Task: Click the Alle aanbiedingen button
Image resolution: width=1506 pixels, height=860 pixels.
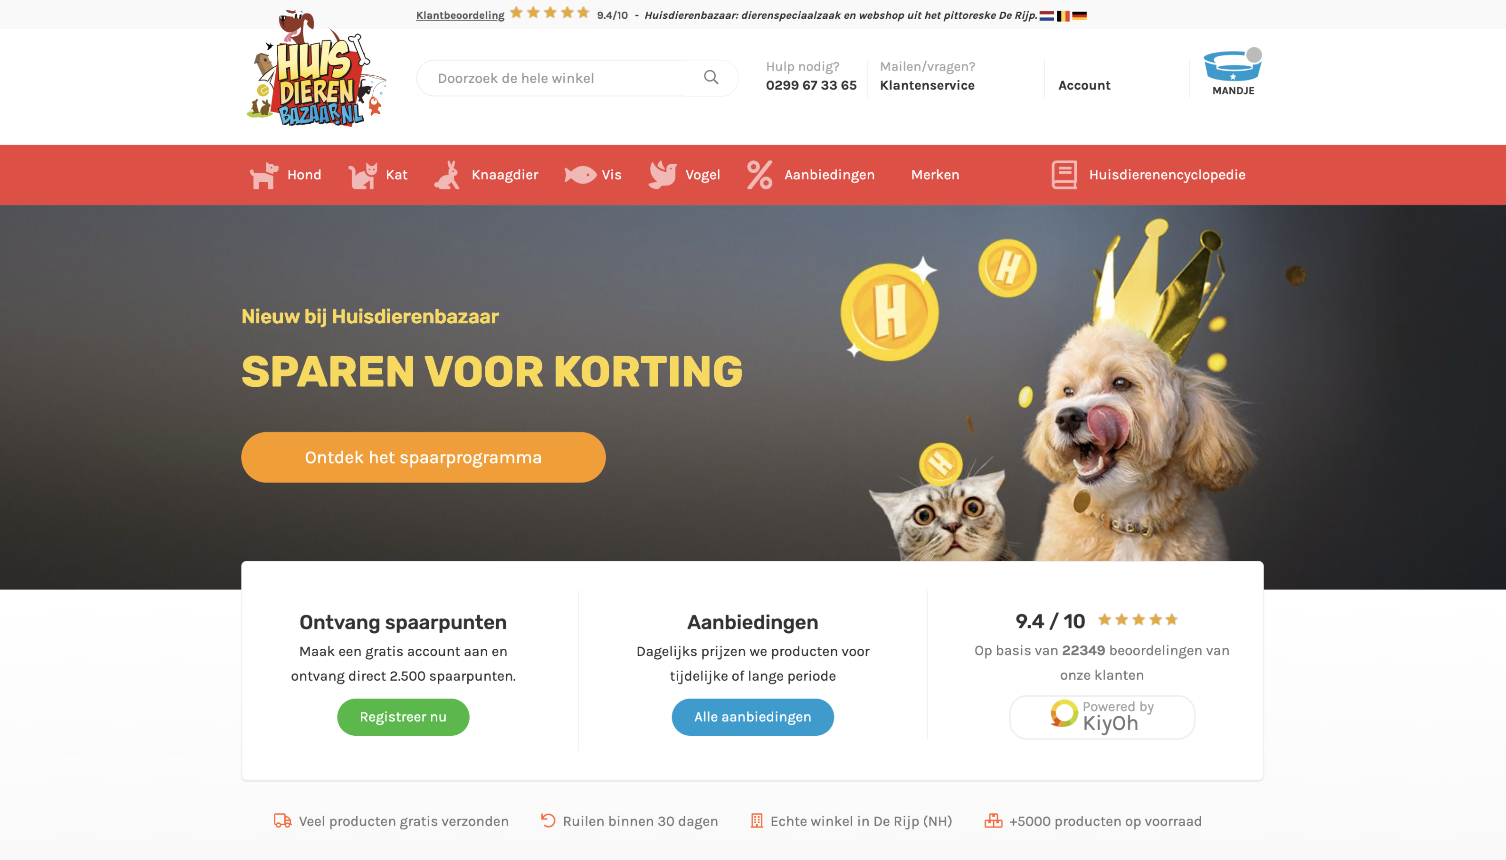Action: 752,717
